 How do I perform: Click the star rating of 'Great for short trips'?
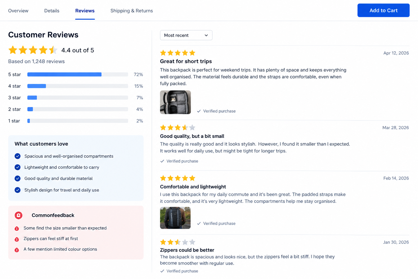click(x=178, y=53)
